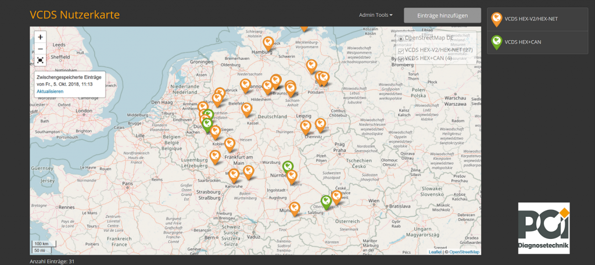Uncheck VCDS HEX-V2/HEX-NET (27) layer checkbox

(401, 51)
